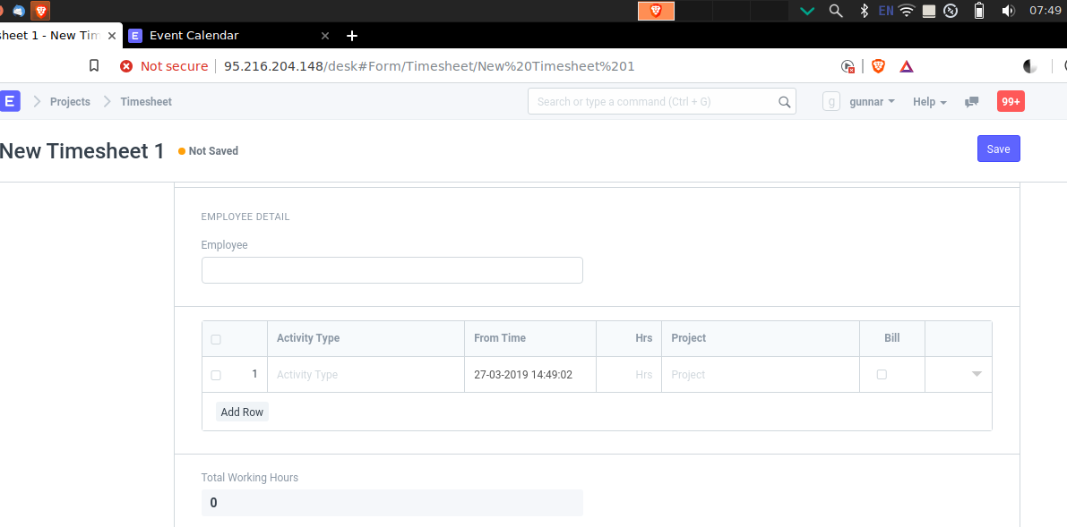Open Bluetooth settings in system tray
The height and width of the screenshot is (527, 1067).
865,10
